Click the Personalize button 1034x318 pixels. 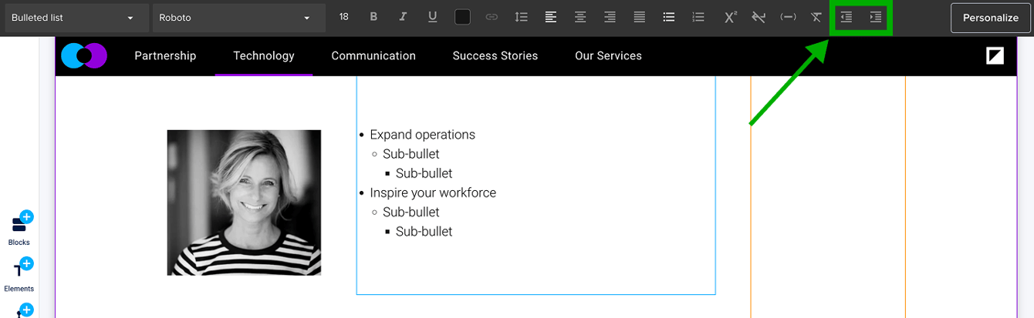991,18
